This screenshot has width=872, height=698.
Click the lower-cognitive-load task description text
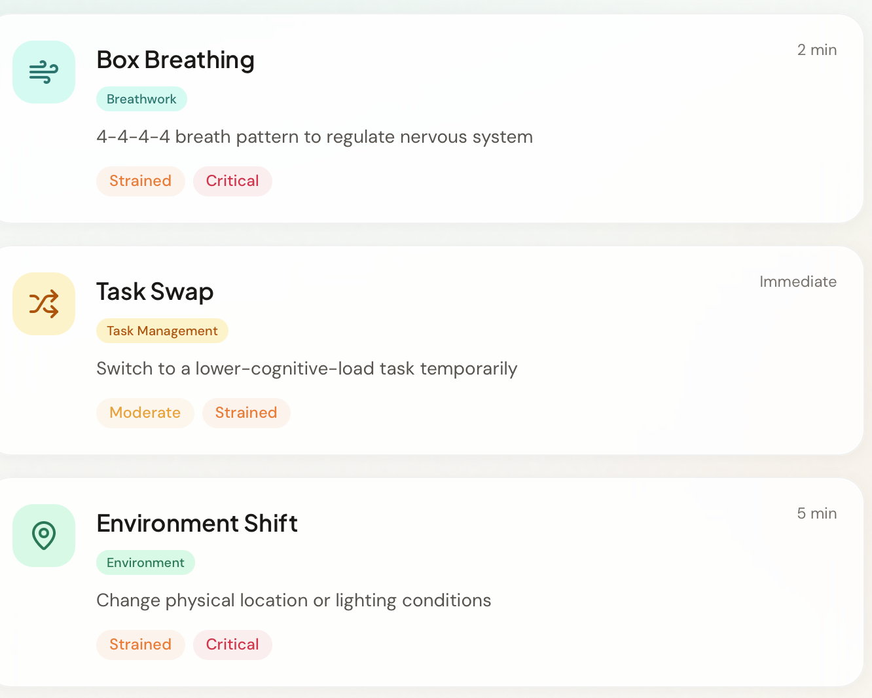coord(306,369)
